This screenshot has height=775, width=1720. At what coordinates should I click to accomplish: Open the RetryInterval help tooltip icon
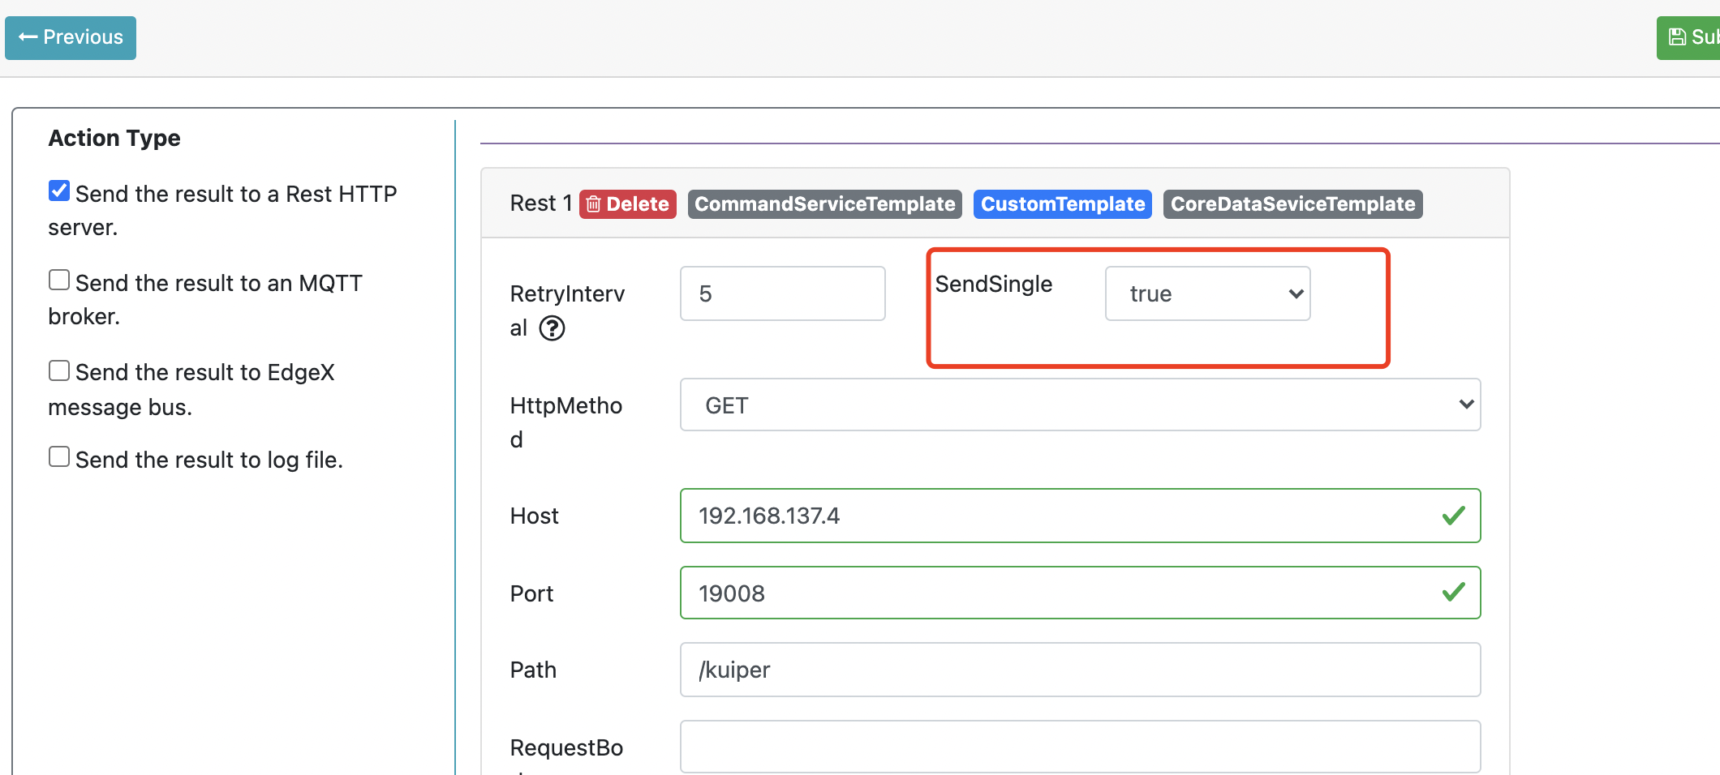pyautogui.click(x=551, y=328)
